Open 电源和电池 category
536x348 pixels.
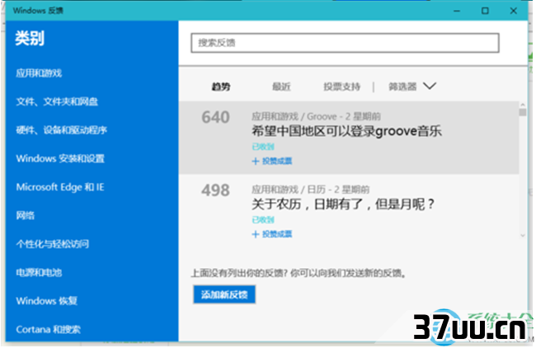coord(39,272)
